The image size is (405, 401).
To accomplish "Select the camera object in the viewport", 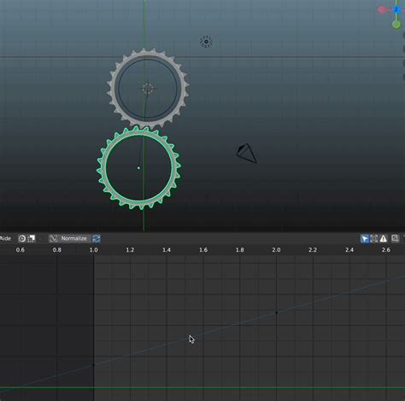I will (x=247, y=154).
